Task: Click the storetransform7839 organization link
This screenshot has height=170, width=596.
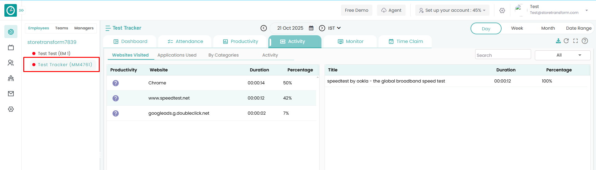Action: pos(52,42)
